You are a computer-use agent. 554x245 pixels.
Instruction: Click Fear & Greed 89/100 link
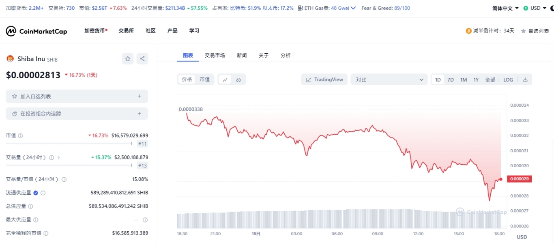click(x=386, y=8)
